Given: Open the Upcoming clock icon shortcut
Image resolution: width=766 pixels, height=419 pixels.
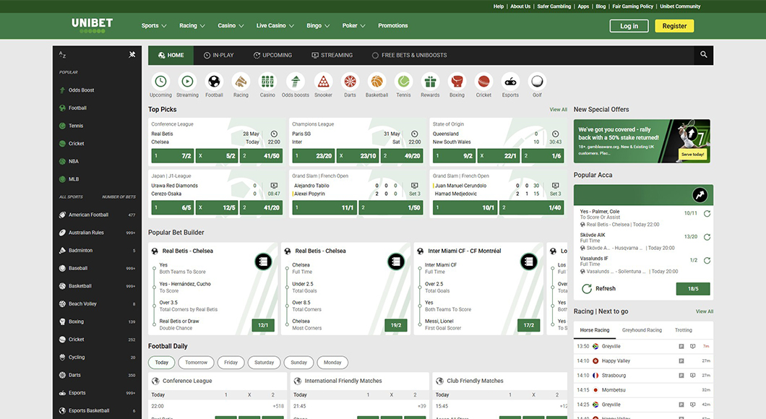Looking at the screenshot, I should (160, 82).
